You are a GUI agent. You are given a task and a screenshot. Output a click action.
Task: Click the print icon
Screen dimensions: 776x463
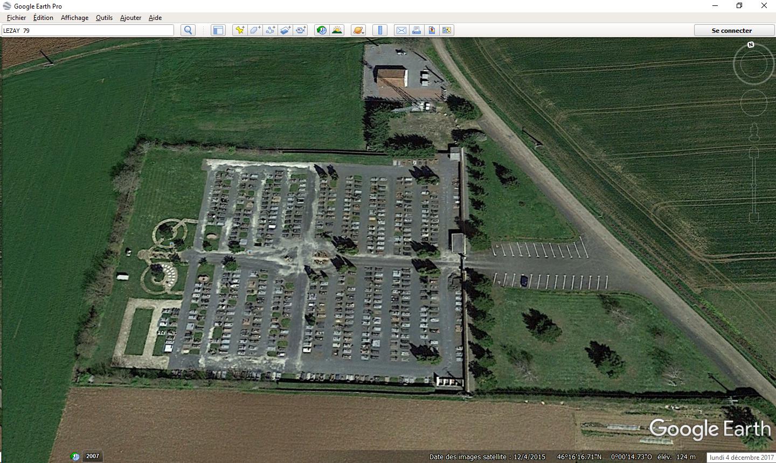tap(416, 30)
